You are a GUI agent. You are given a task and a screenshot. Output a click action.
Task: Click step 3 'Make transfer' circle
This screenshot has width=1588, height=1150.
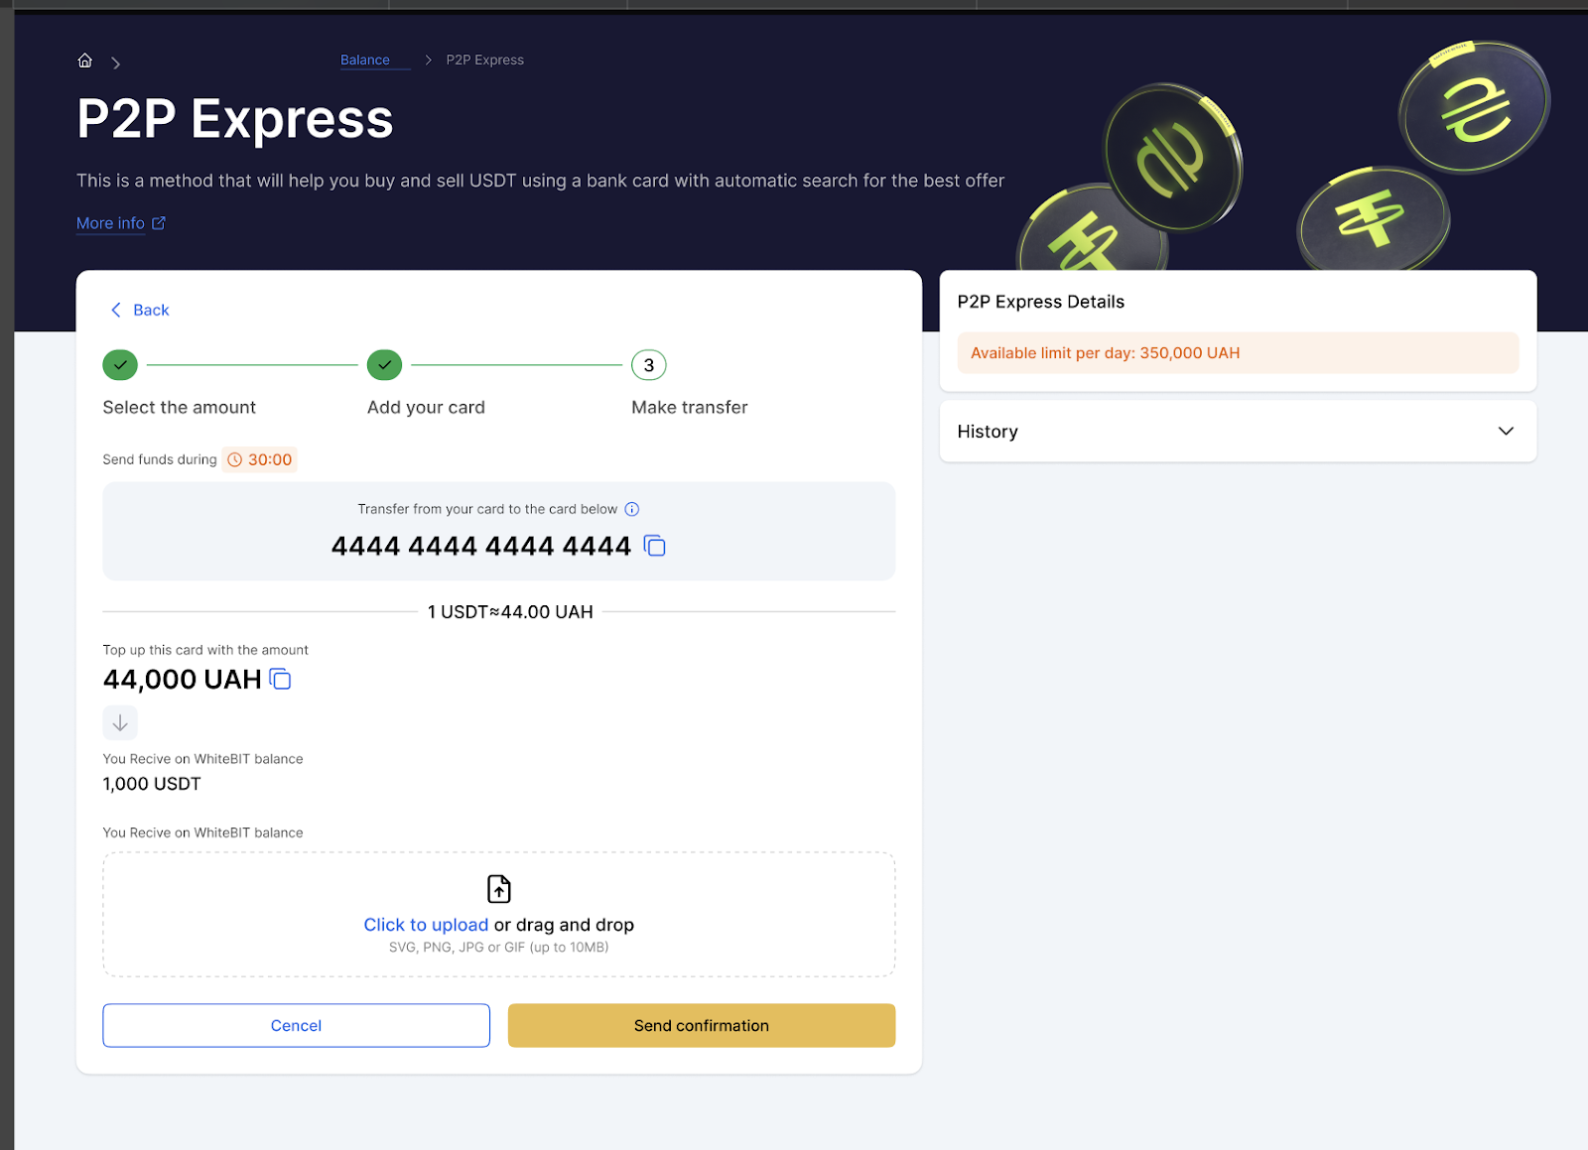(x=649, y=365)
